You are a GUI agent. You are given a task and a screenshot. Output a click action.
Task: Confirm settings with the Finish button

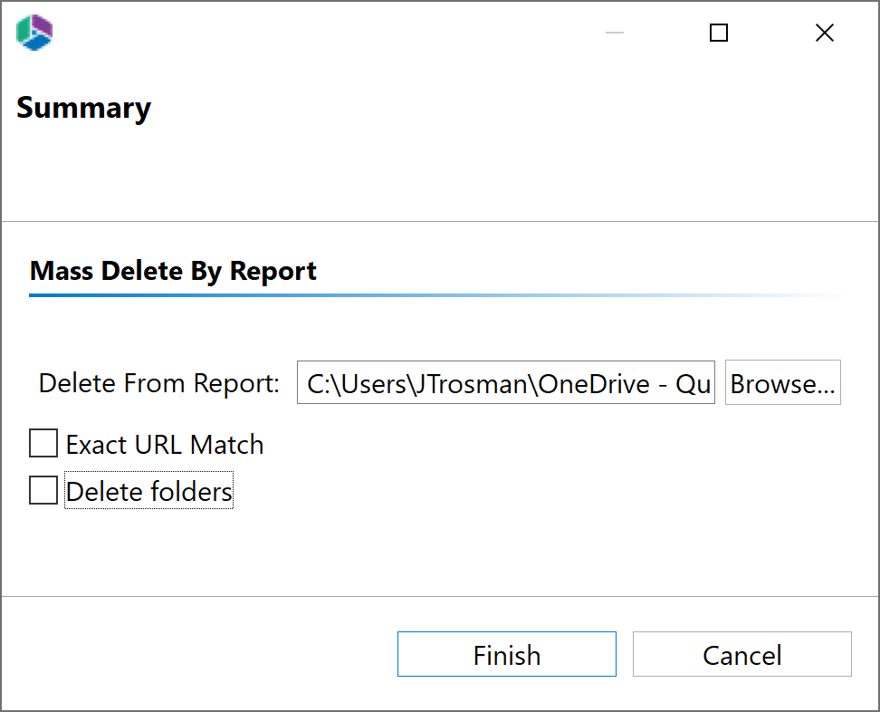click(x=506, y=654)
